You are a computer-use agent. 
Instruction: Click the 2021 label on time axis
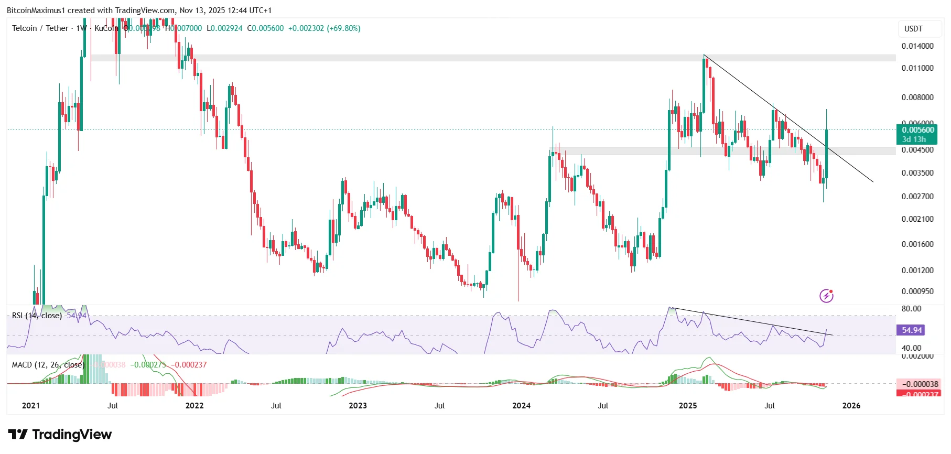[31, 406]
